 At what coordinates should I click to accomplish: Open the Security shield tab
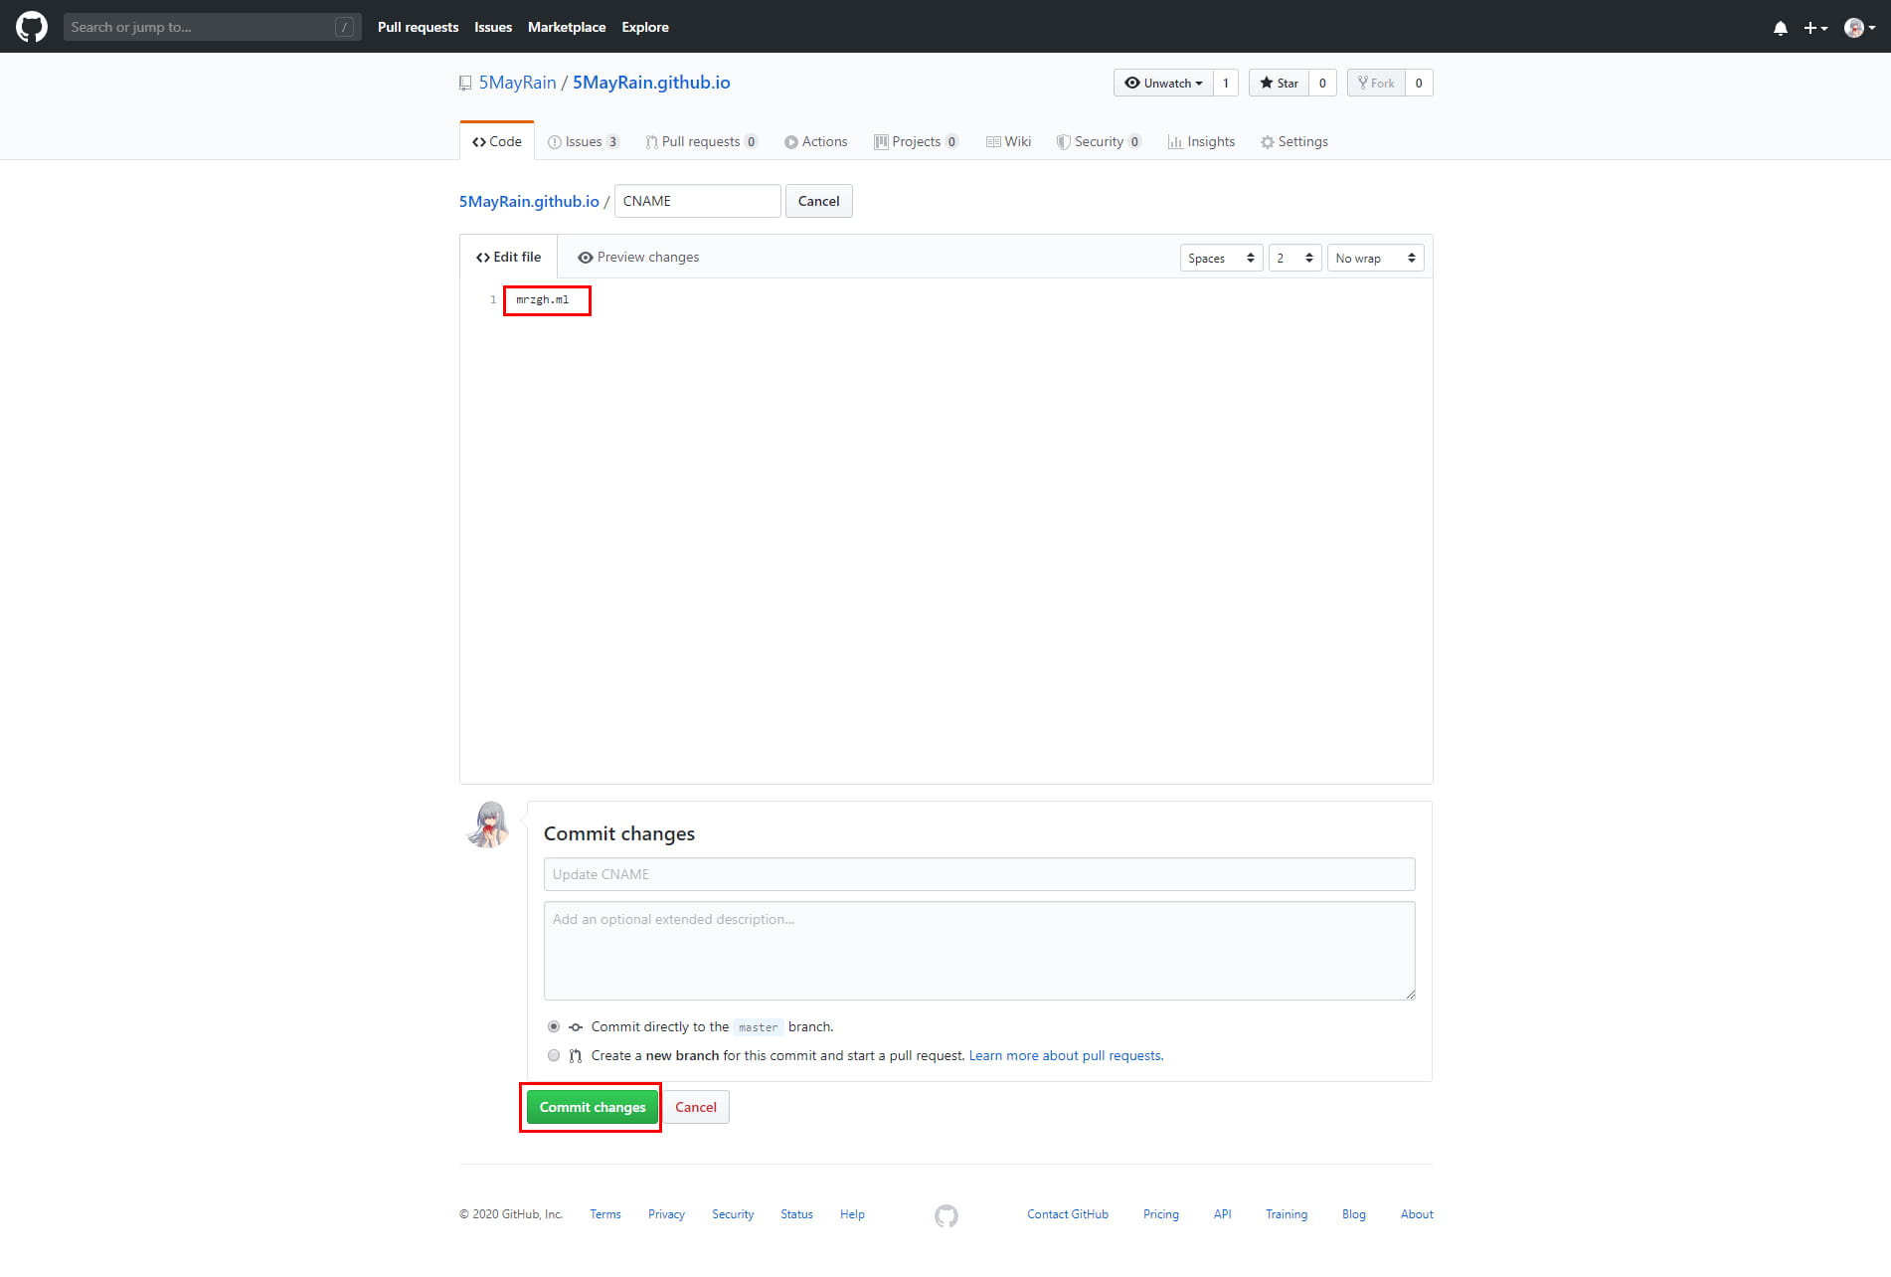coord(1098,142)
